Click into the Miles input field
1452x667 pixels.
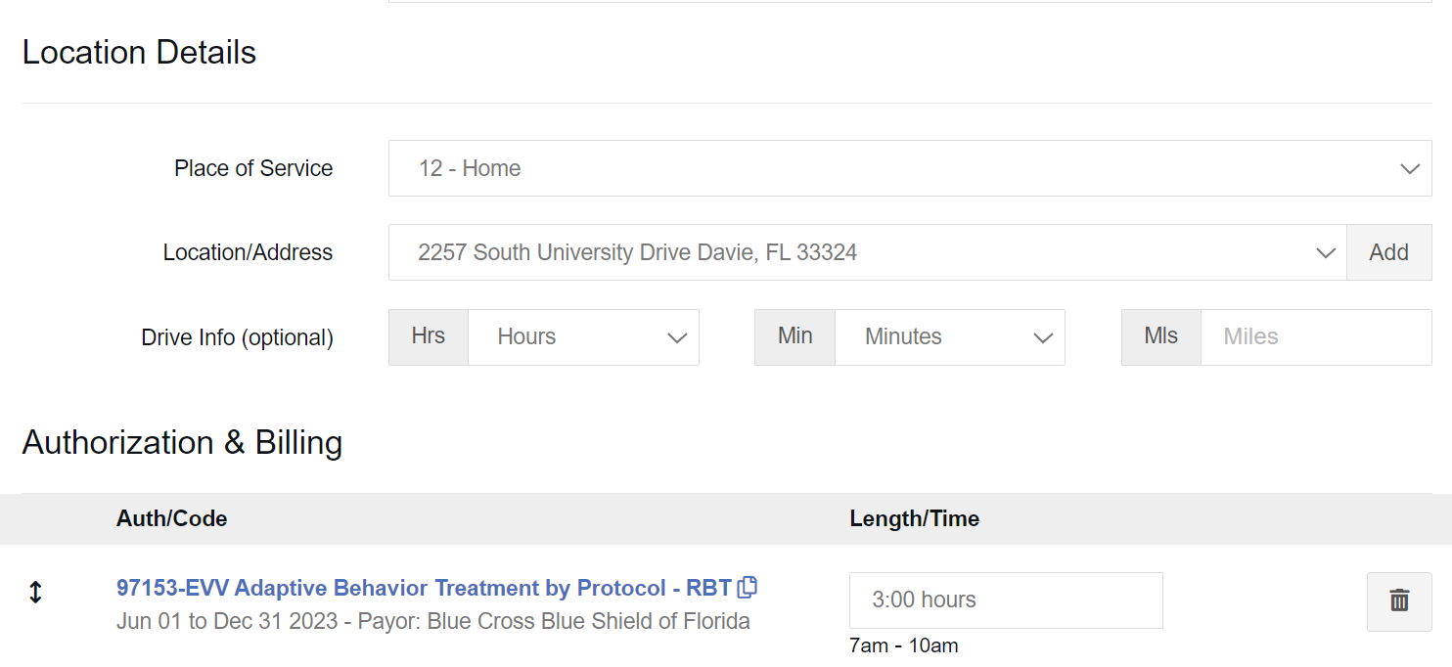[x=1315, y=337]
